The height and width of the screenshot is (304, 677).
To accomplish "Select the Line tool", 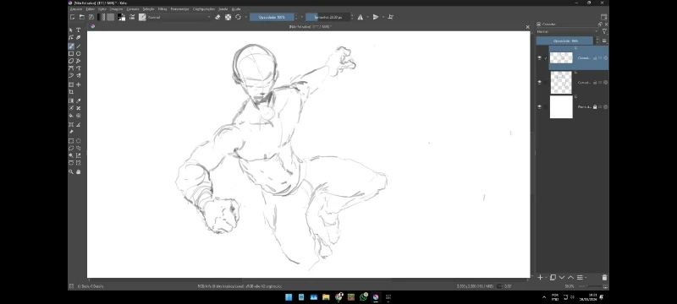I will point(78,46).
